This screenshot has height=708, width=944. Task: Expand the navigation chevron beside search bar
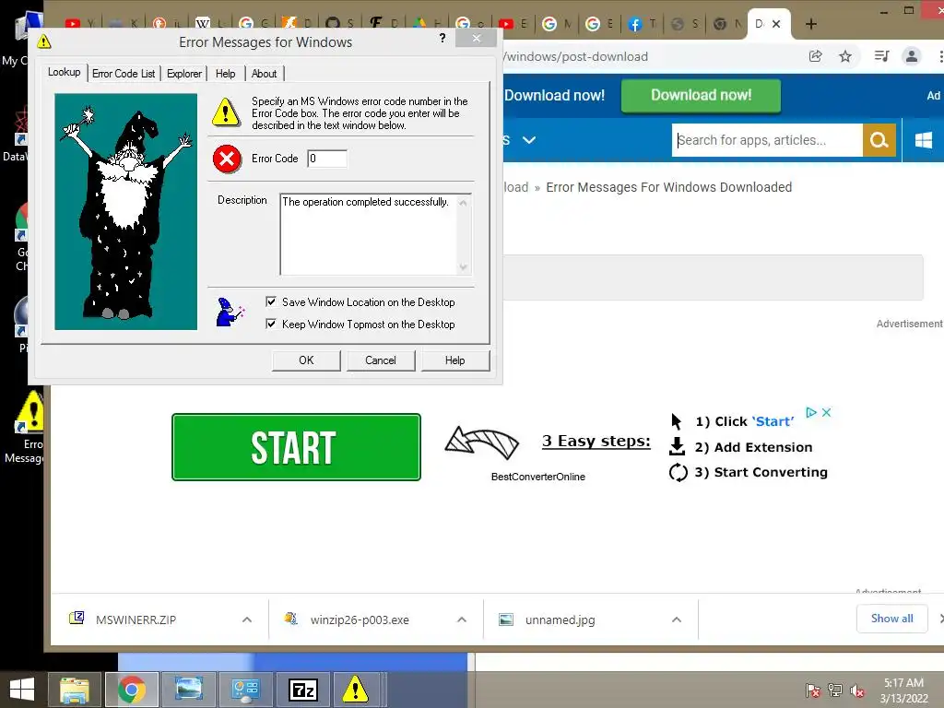(x=528, y=140)
